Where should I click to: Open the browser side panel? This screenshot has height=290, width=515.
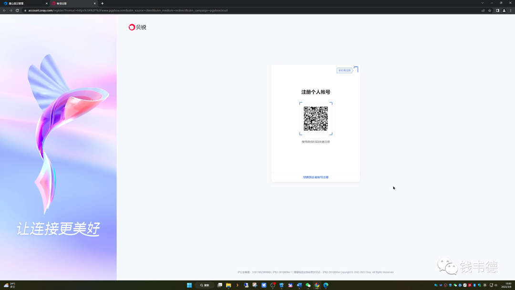click(497, 10)
